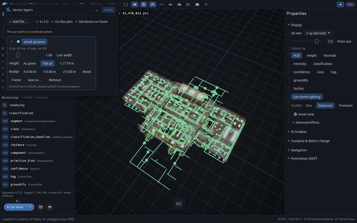Toggle the grid icon in top toolbar

tap(135, 4)
